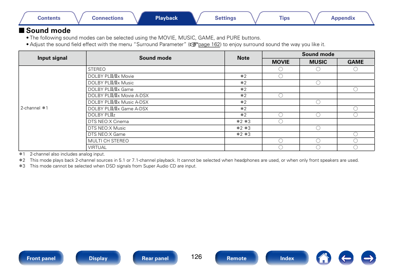The height and width of the screenshot is (277, 393).
Task: Click the 2-channel input signal cell
Action: pyautogui.click(x=52, y=108)
